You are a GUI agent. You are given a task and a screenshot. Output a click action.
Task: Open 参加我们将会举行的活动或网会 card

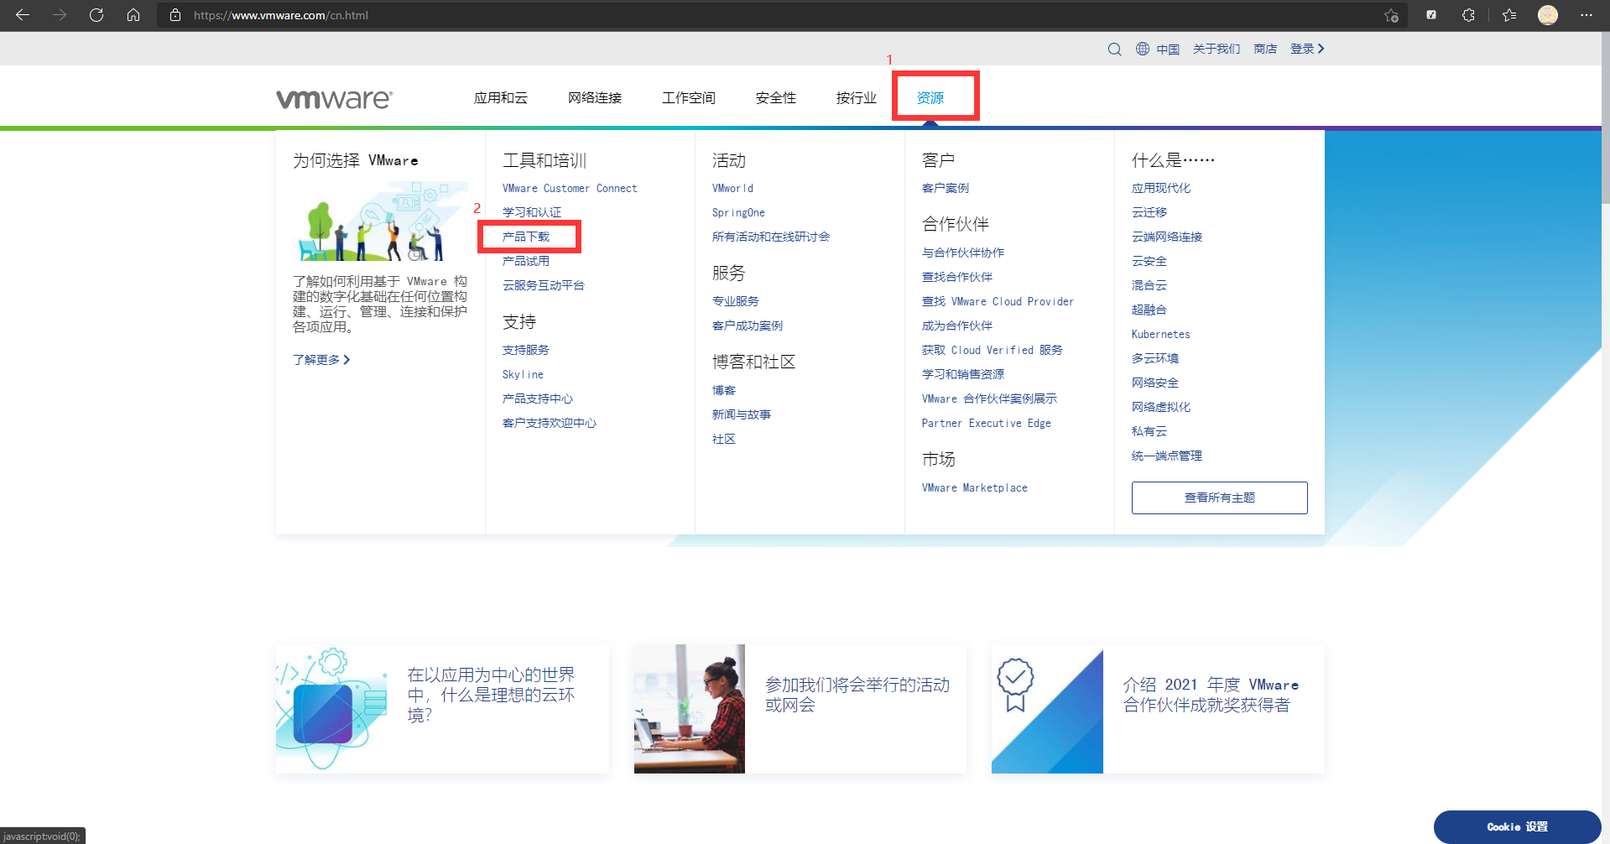(800, 709)
